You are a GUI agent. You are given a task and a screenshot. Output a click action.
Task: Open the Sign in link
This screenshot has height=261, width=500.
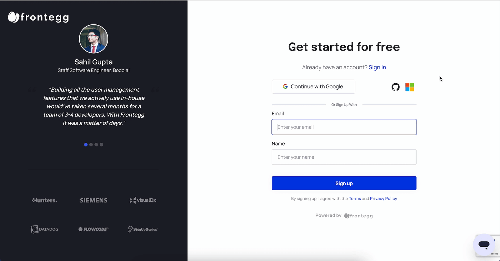[377, 67]
